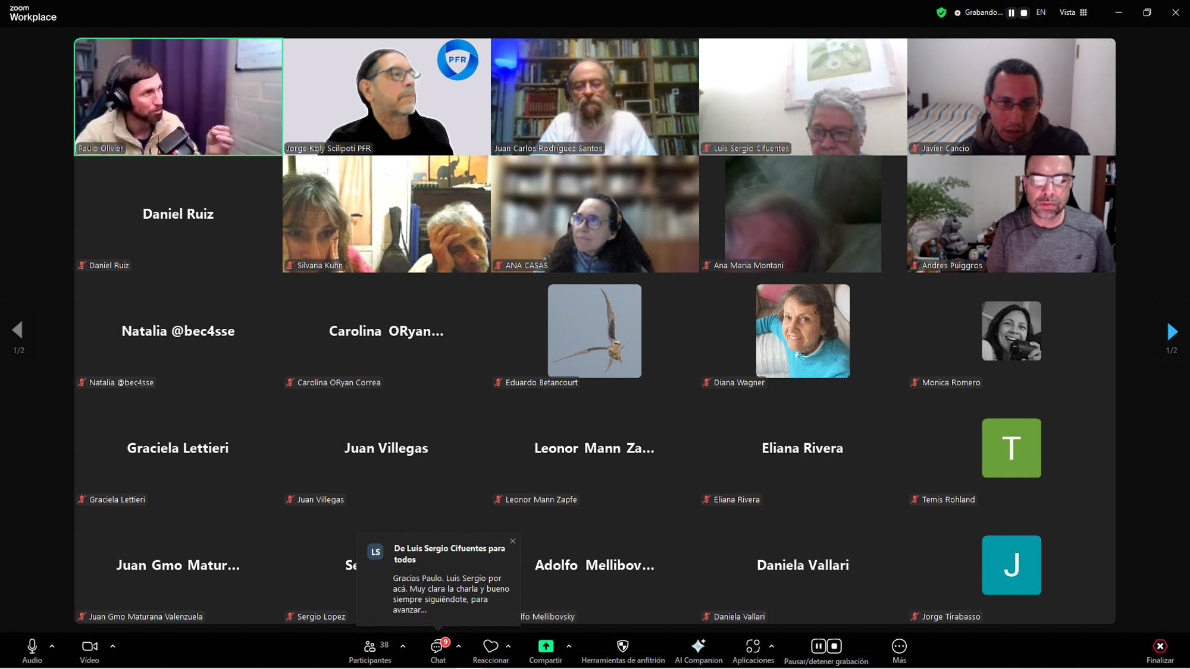Click the green Compartir share screen button
This screenshot has width=1190, height=669.
pyautogui.click(x=546, y=651)
